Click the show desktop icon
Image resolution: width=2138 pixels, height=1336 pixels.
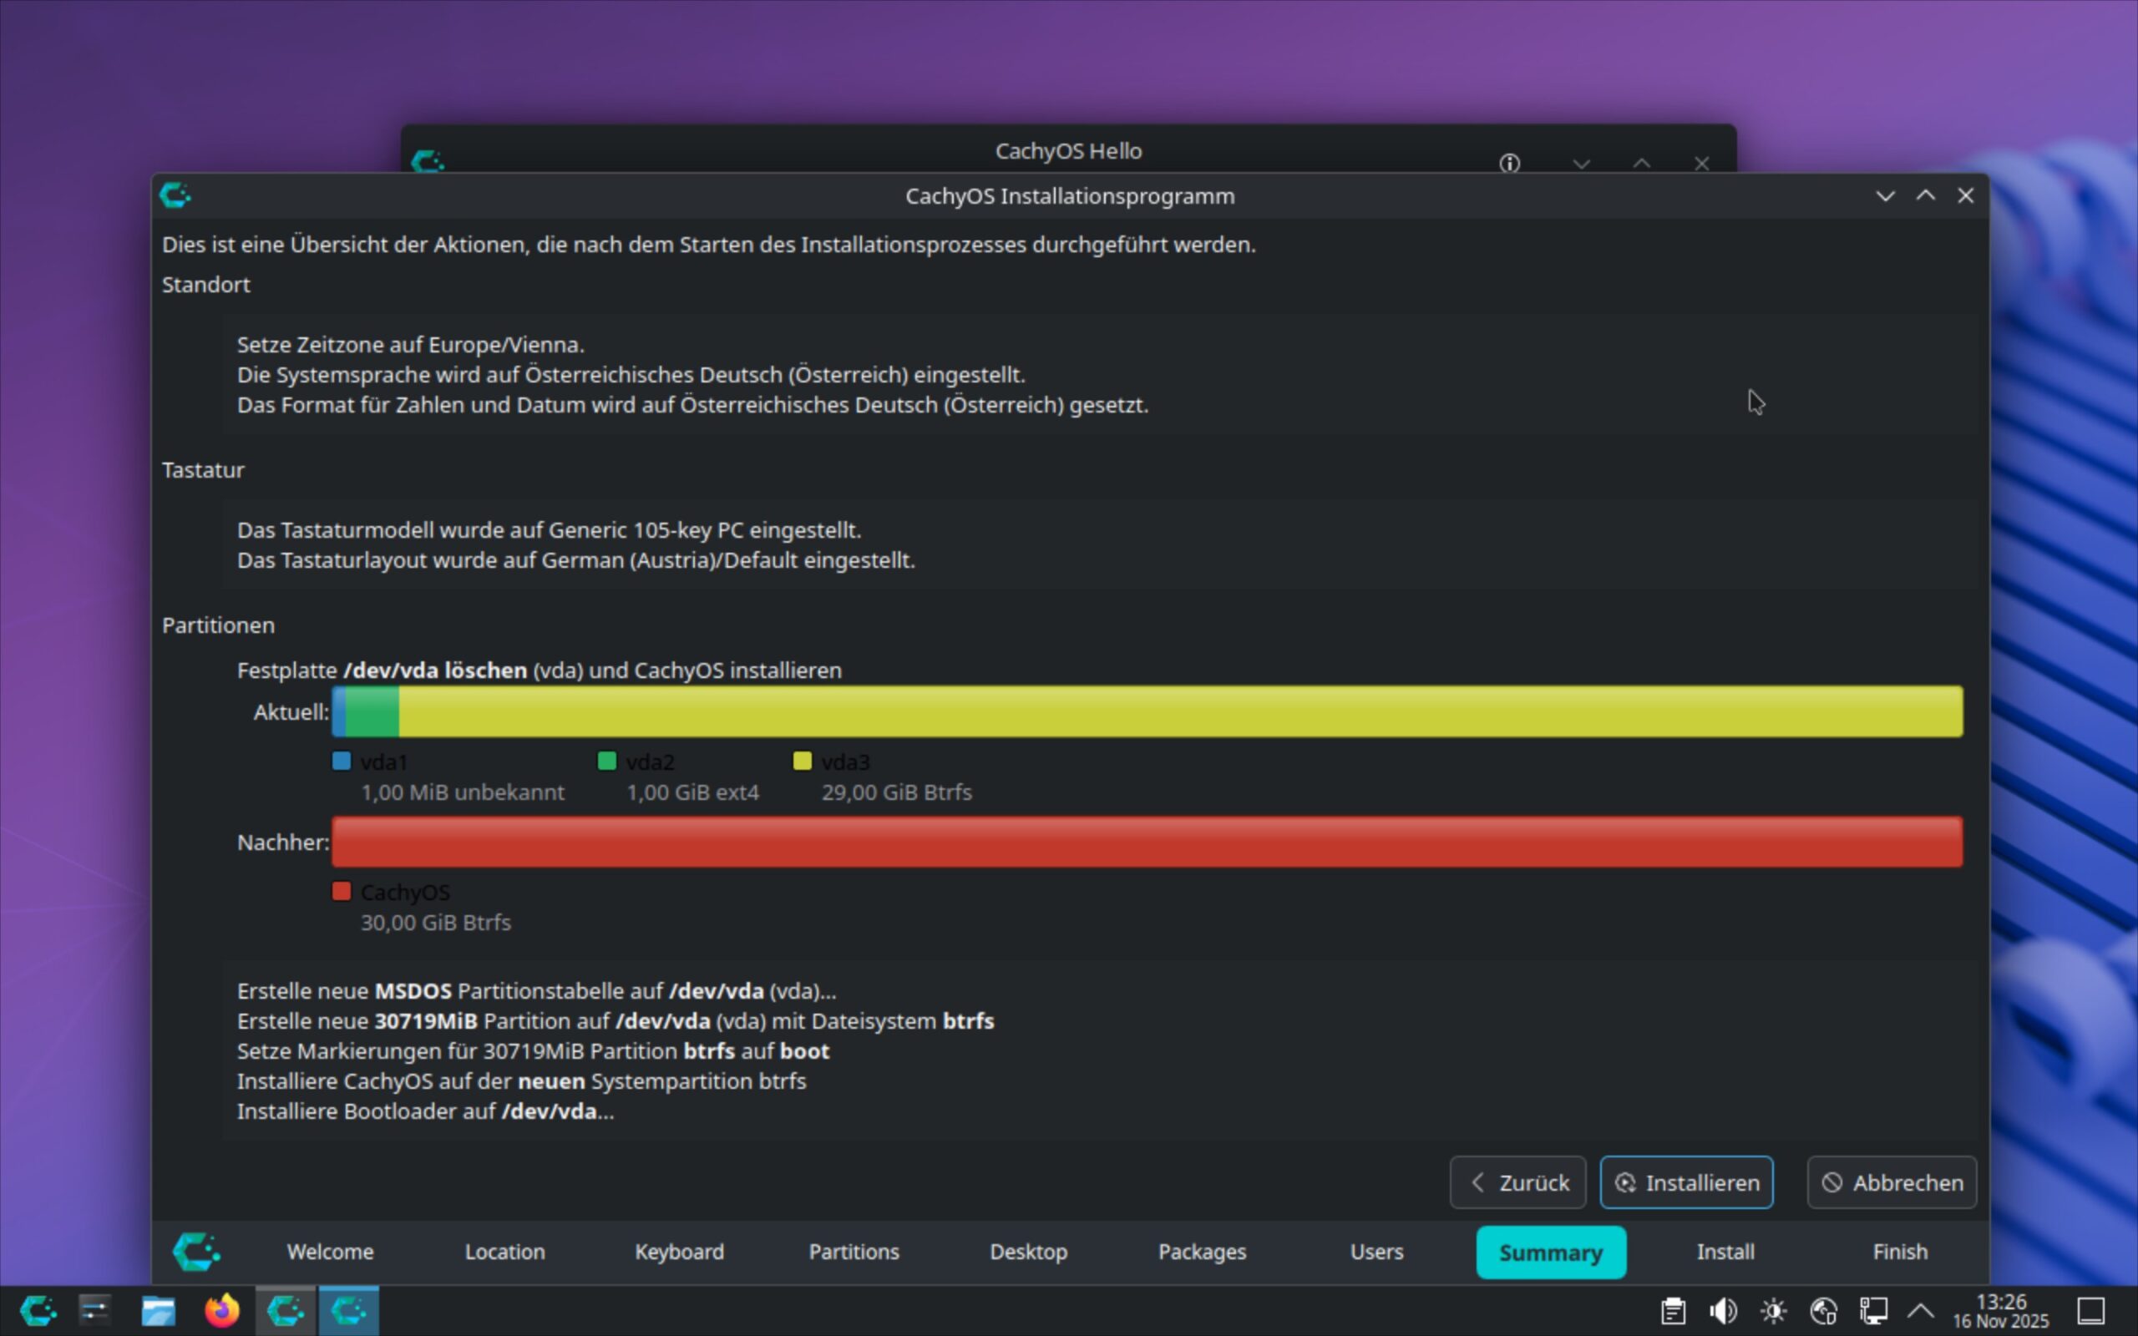pyautogui.click(x=2090, y=1310)
